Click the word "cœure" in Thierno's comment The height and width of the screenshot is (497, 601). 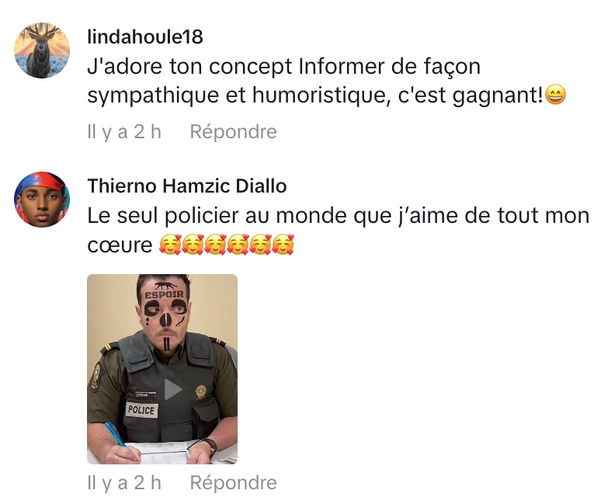point(120,245)
